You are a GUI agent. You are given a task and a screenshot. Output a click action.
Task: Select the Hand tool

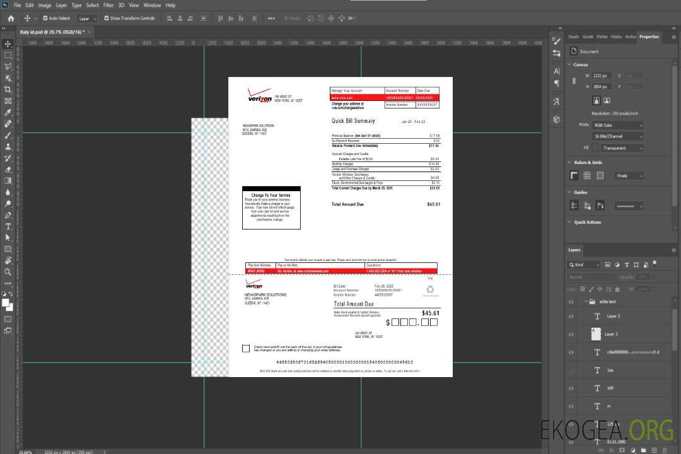[x=8, y=260]
